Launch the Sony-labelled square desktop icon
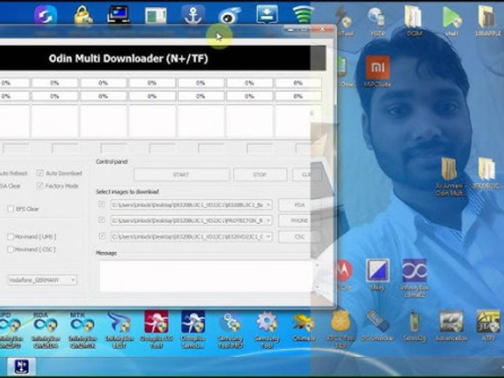The image size is (504, 378). pyautogui.click(x=378, y=274)
